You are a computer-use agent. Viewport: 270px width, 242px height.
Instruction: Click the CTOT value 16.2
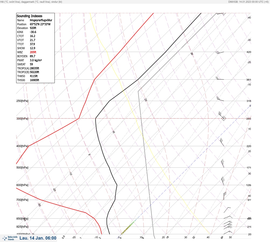click(x=33, y=36)
